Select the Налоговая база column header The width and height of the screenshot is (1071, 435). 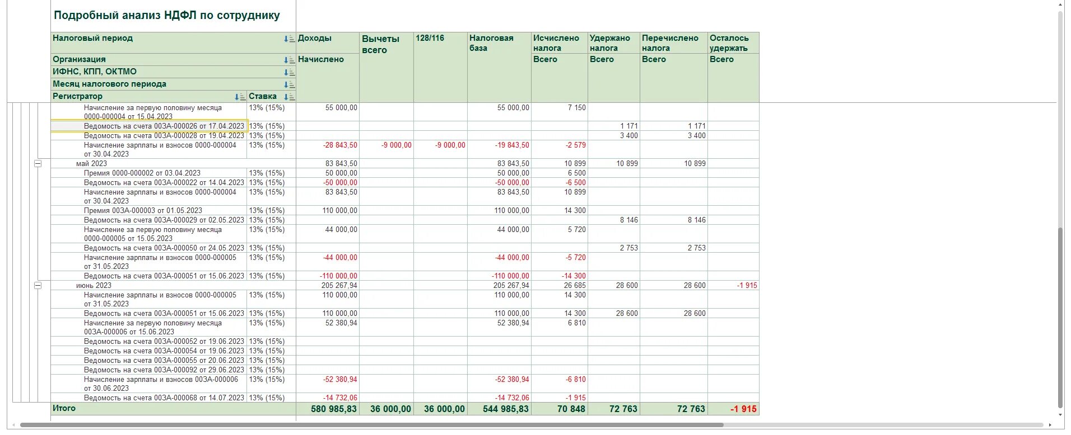499,67
